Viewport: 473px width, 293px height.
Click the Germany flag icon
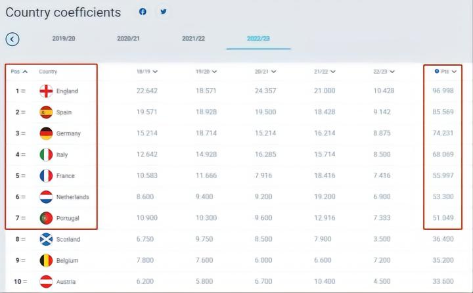click(x=46, y=133)
